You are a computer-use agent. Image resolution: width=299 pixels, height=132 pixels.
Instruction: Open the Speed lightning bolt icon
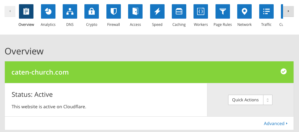[157, 11]
